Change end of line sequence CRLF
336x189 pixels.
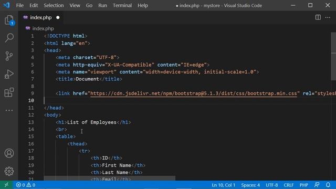[289, 185]
